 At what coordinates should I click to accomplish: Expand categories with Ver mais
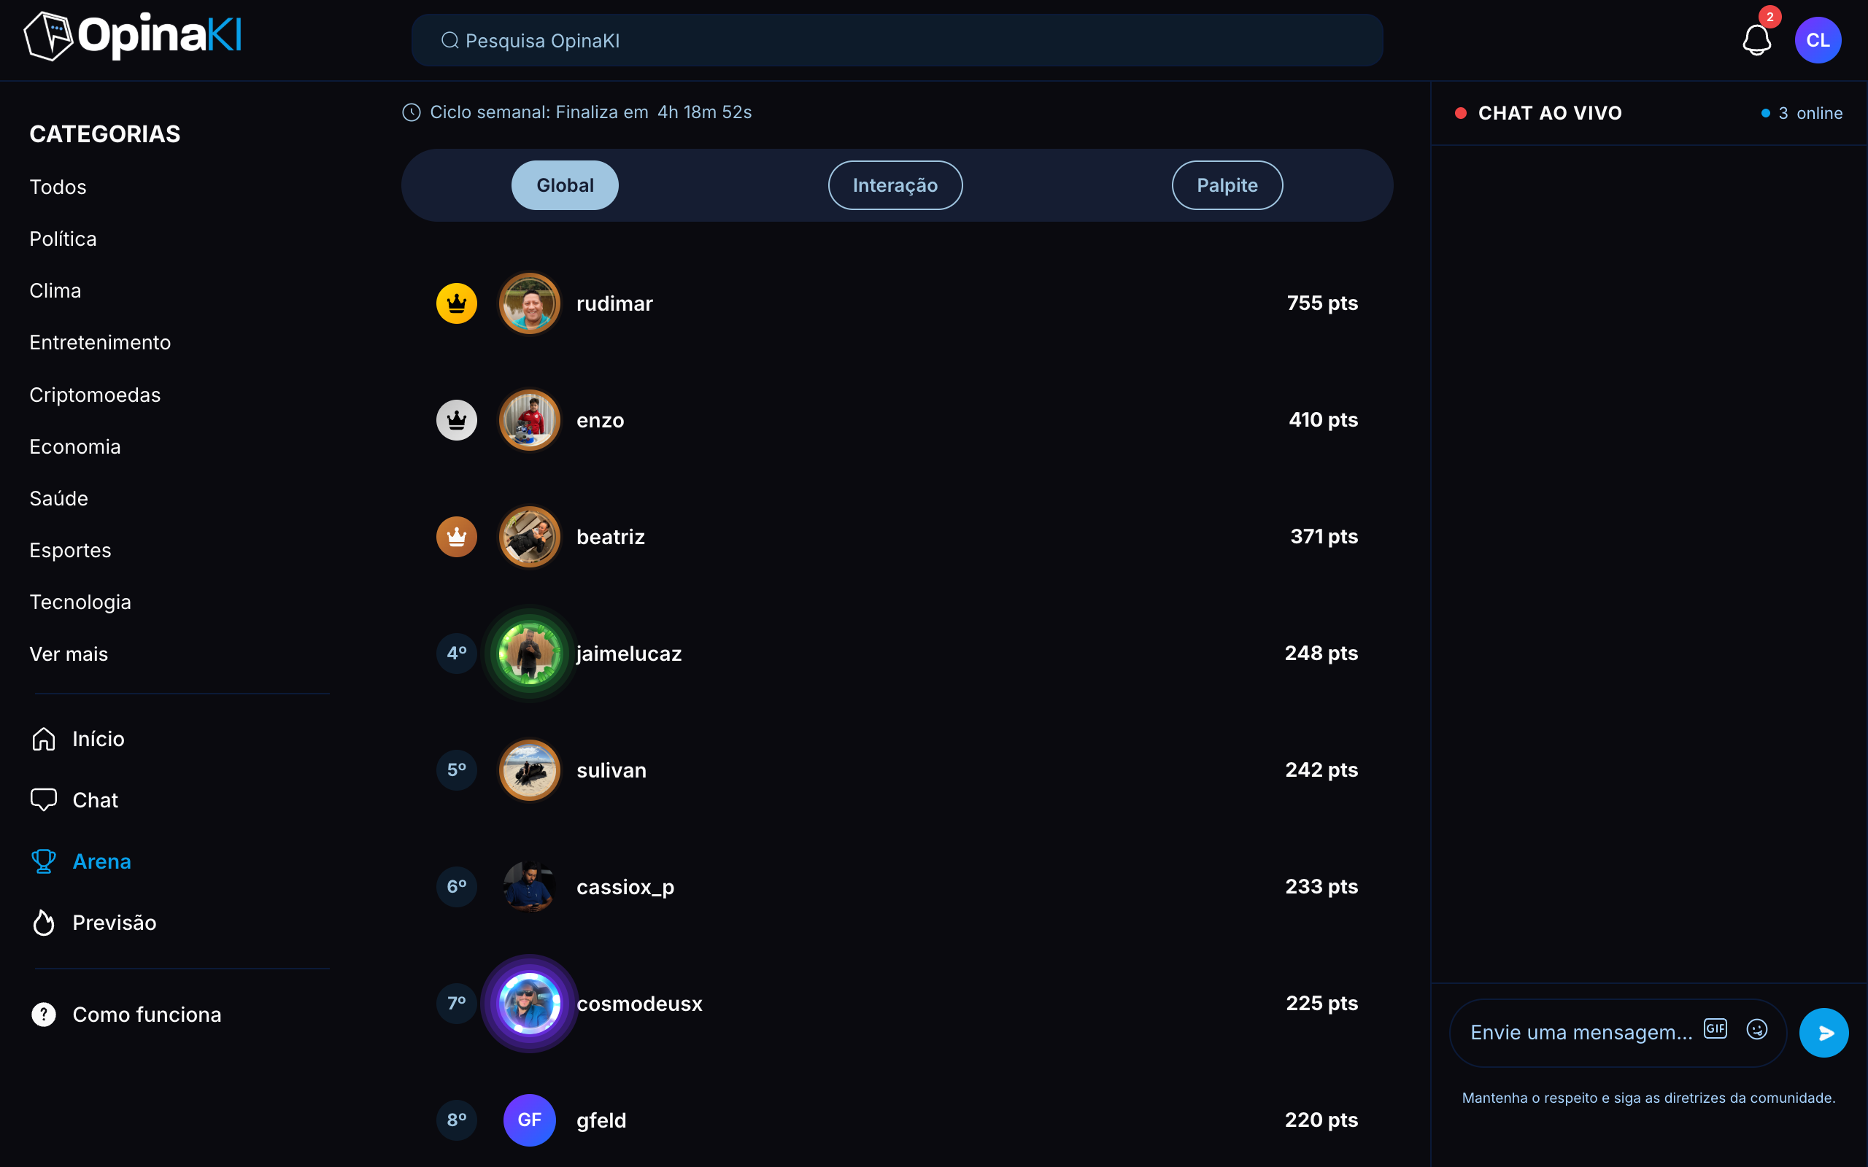(x=69, y=654)
